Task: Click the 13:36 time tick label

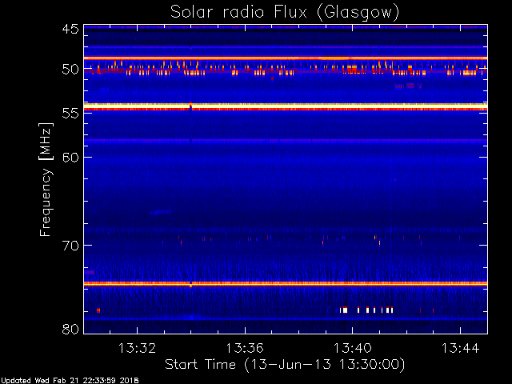Action: pos(245,348)
